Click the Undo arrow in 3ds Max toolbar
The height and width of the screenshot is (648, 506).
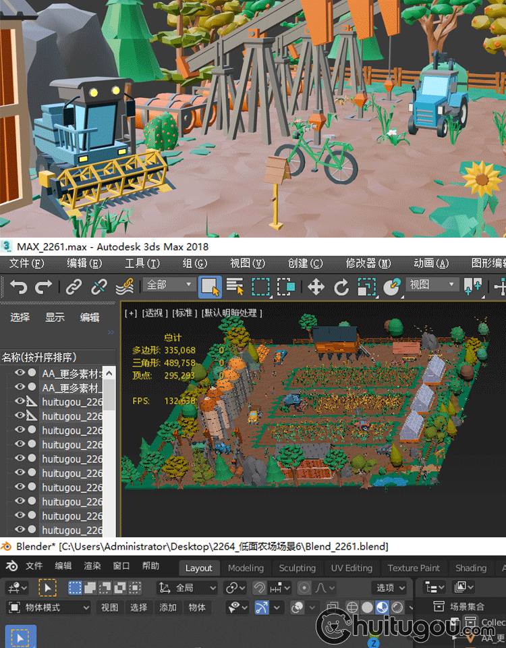[x=18, y=287]
